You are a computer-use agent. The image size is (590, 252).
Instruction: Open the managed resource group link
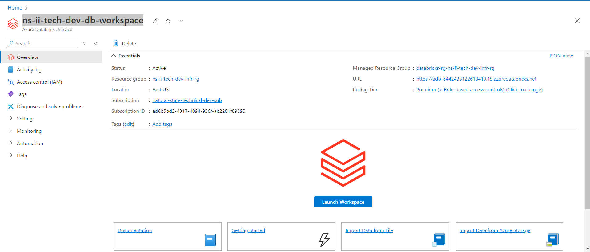coord(455,68)
